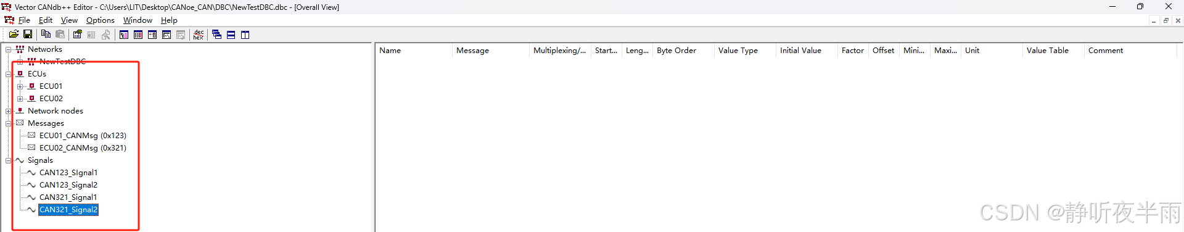Click the Comment column header

[x=1130, y=51]
